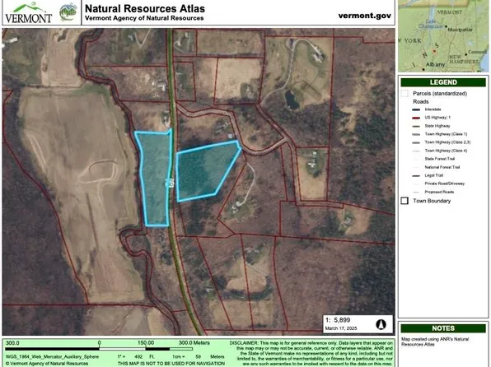Click the Interstate road legend entry

(x=427, y=109)
